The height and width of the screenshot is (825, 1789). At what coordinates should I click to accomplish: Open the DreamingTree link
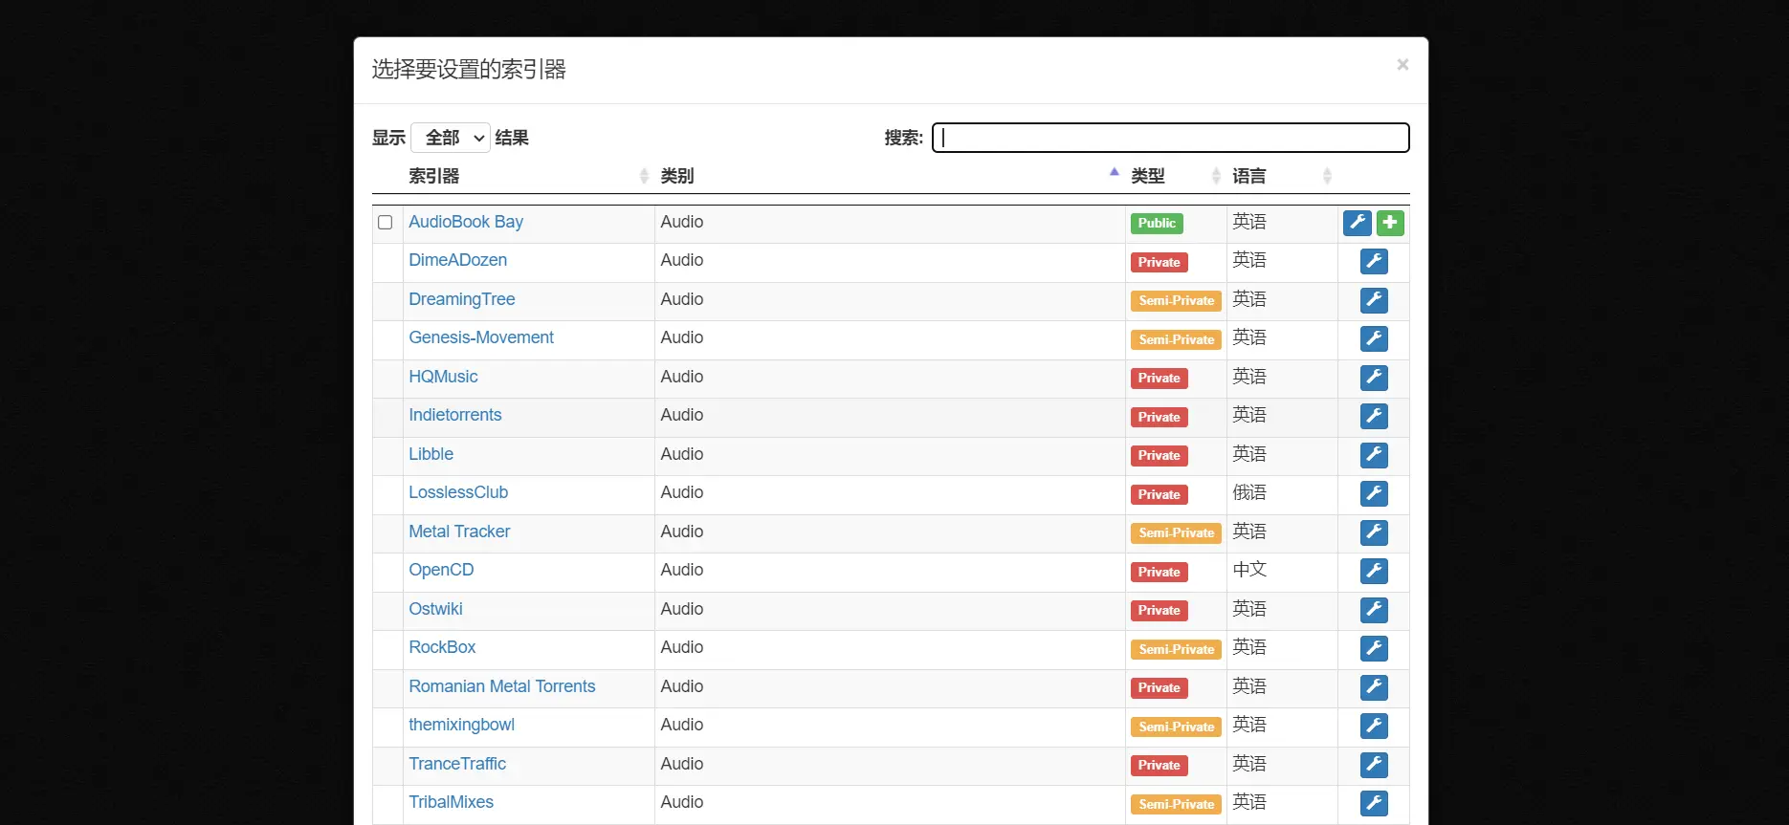click(461, 299)
